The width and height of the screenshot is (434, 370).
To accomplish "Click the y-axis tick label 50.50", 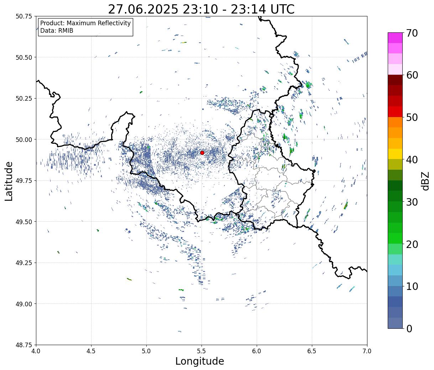I will click(x=23, y=57).
